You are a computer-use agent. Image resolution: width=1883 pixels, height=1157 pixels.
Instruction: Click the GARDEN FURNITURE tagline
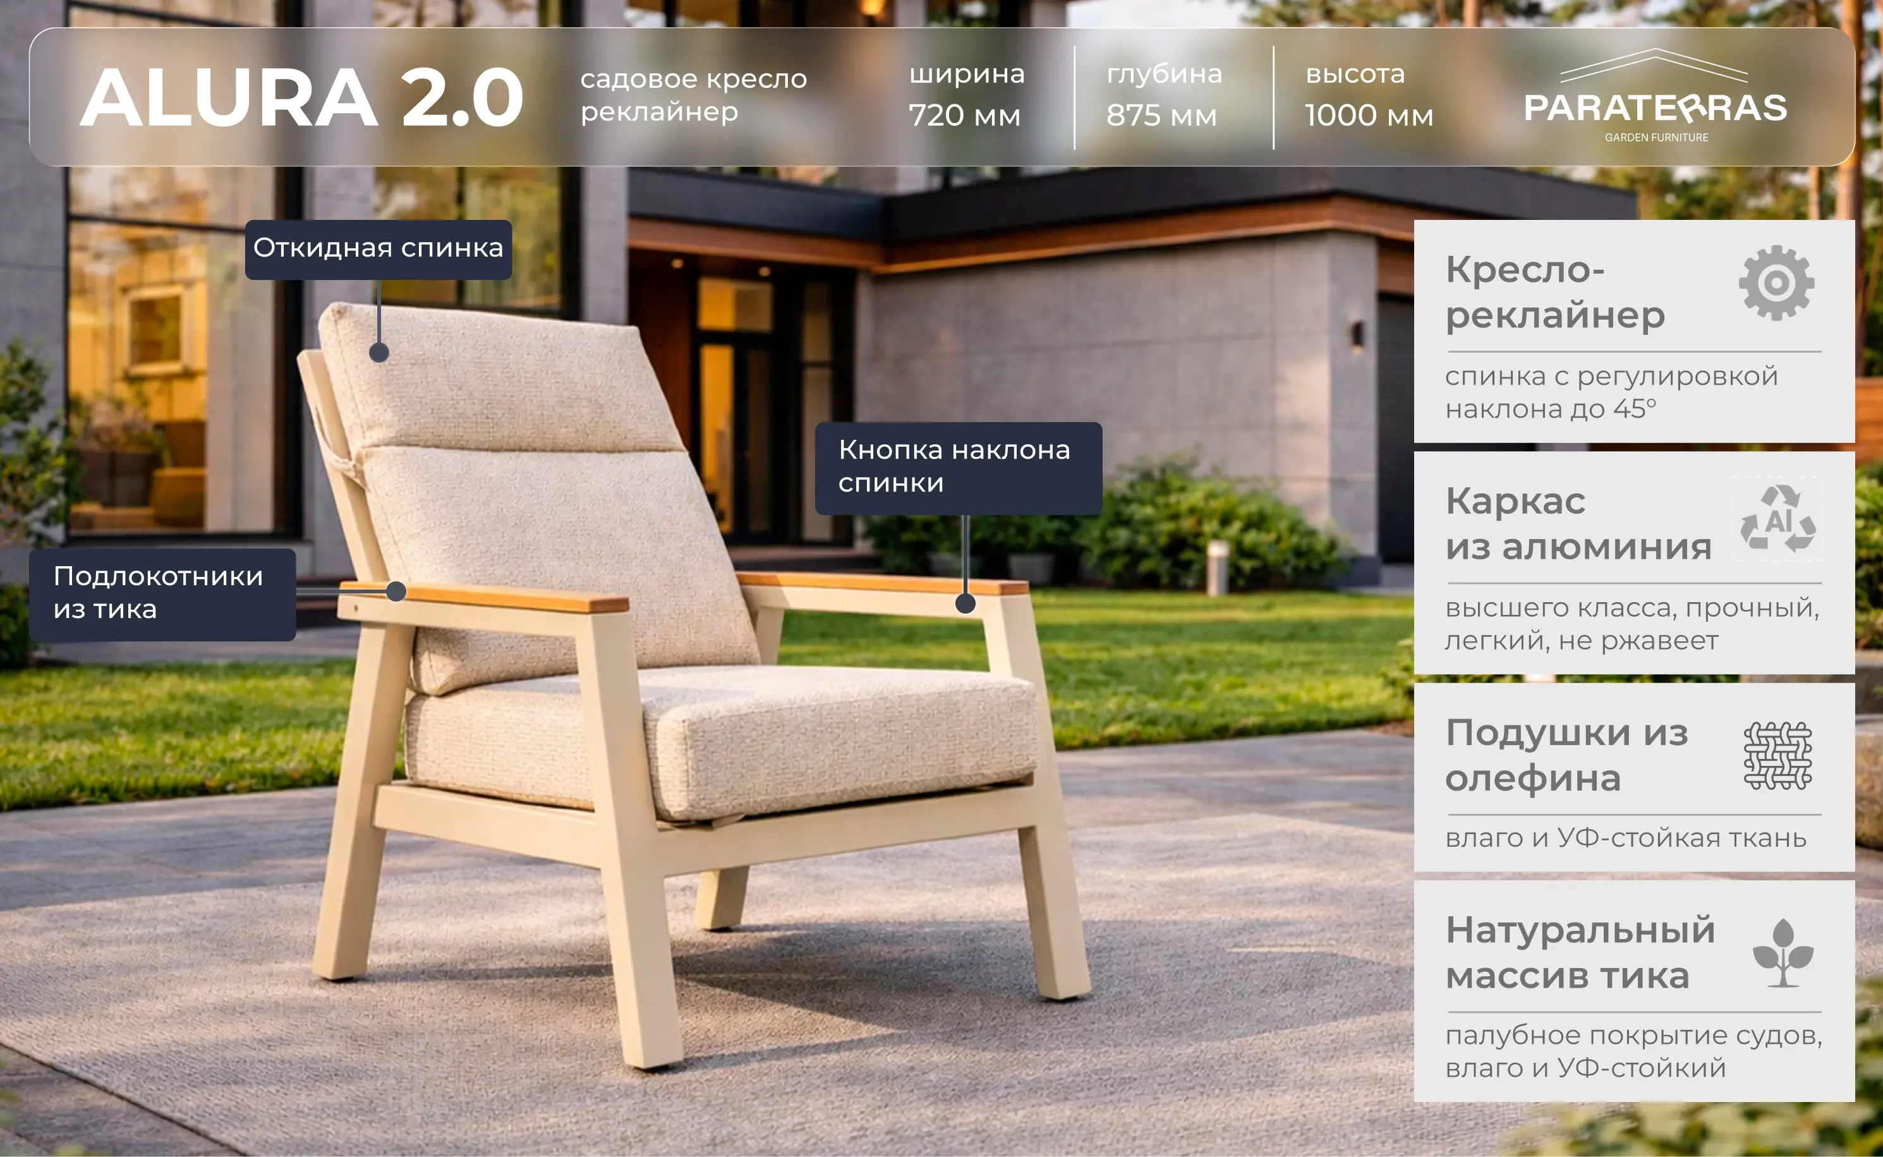[x=1657, y=138]
